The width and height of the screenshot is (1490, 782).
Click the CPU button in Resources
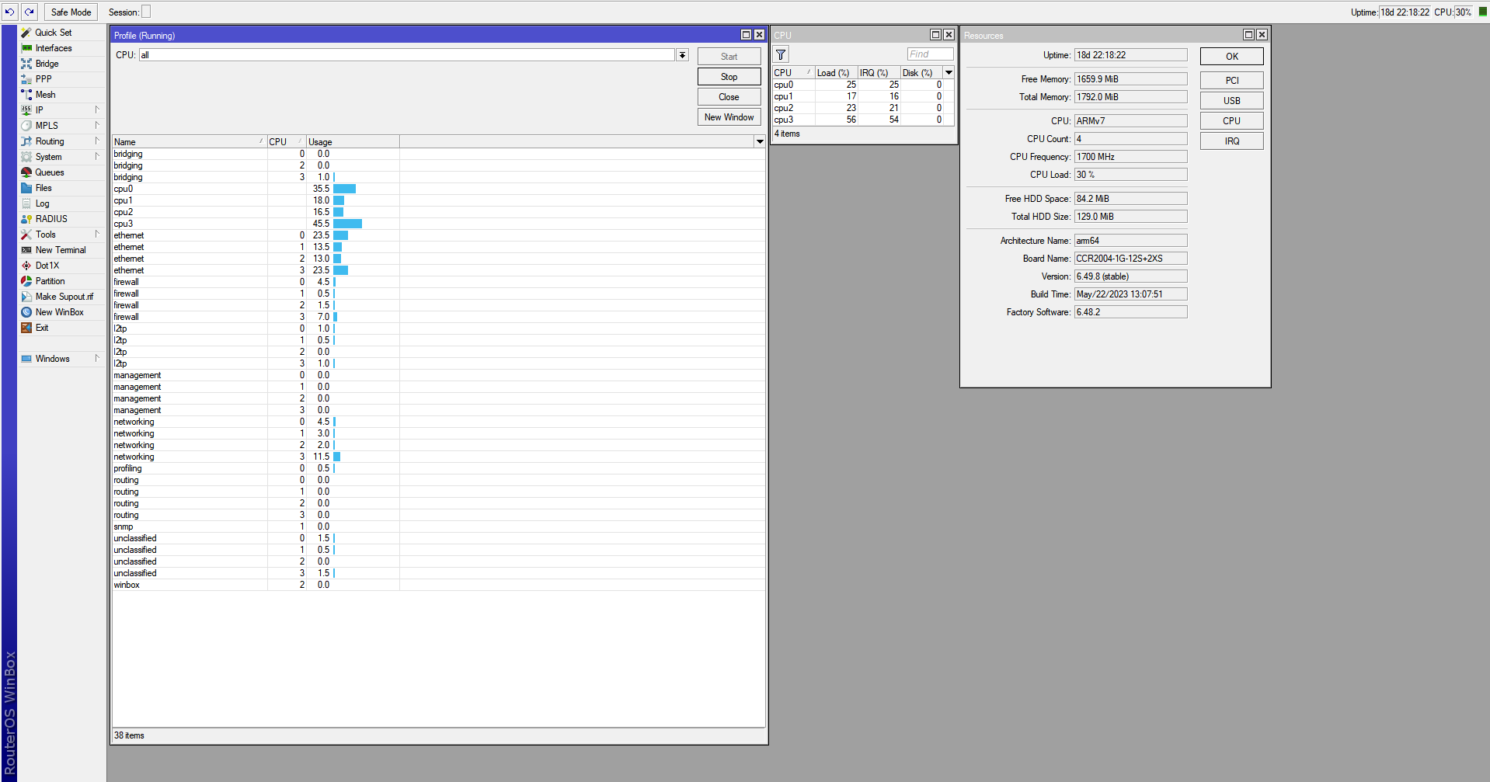pos(1231,121)
